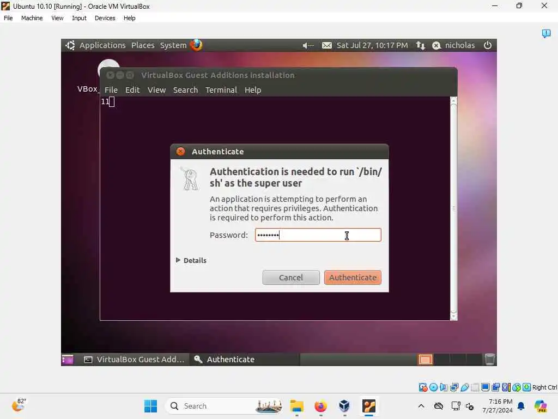Open the terminal's File menu
Viewport: 558px width, 419px height.
pyautogui.click(x=111, y=90)
